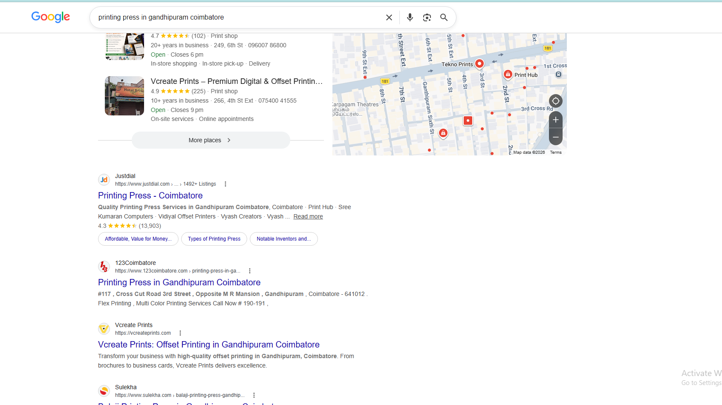
Task: Open Printing Press in Gandhipuram Coimbatore result
Action: 179,282
